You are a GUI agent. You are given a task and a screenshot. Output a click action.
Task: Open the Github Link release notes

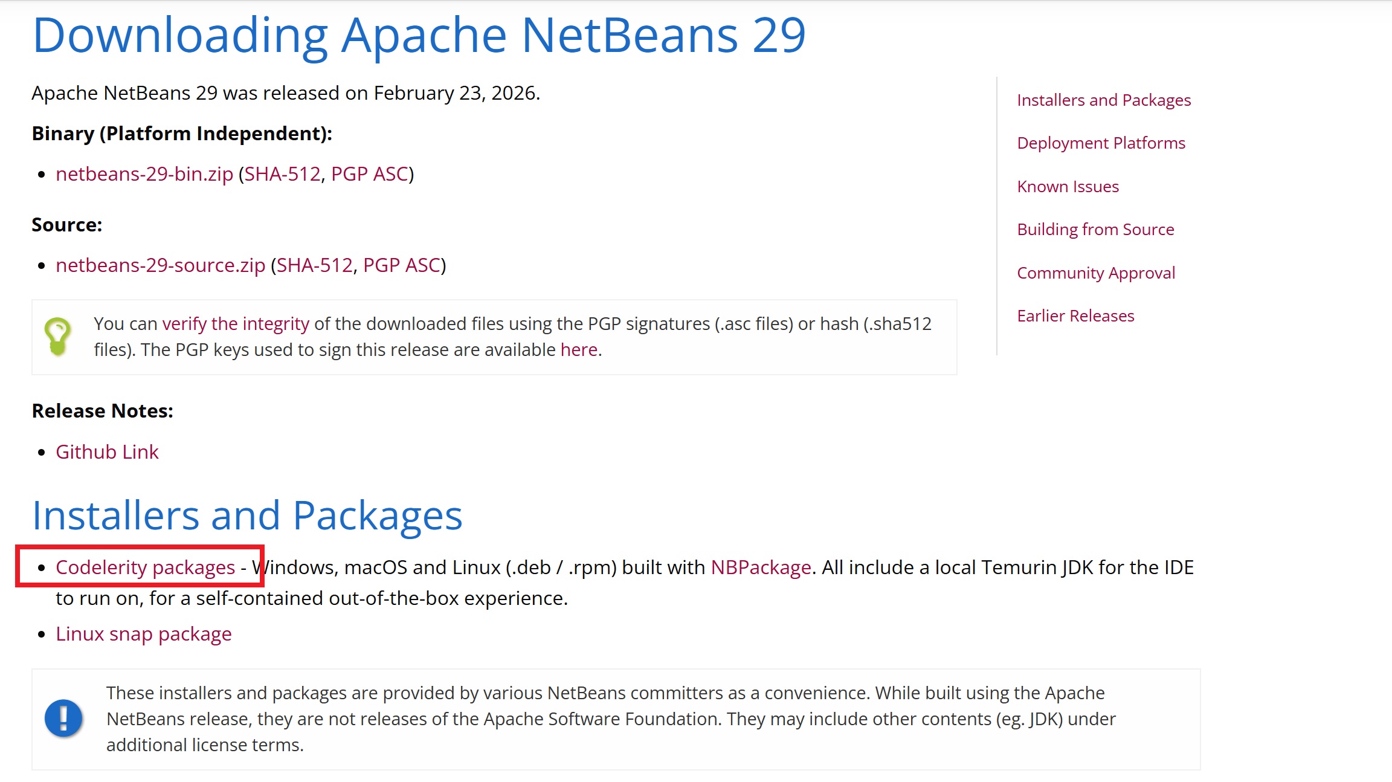tap(107, 452)
